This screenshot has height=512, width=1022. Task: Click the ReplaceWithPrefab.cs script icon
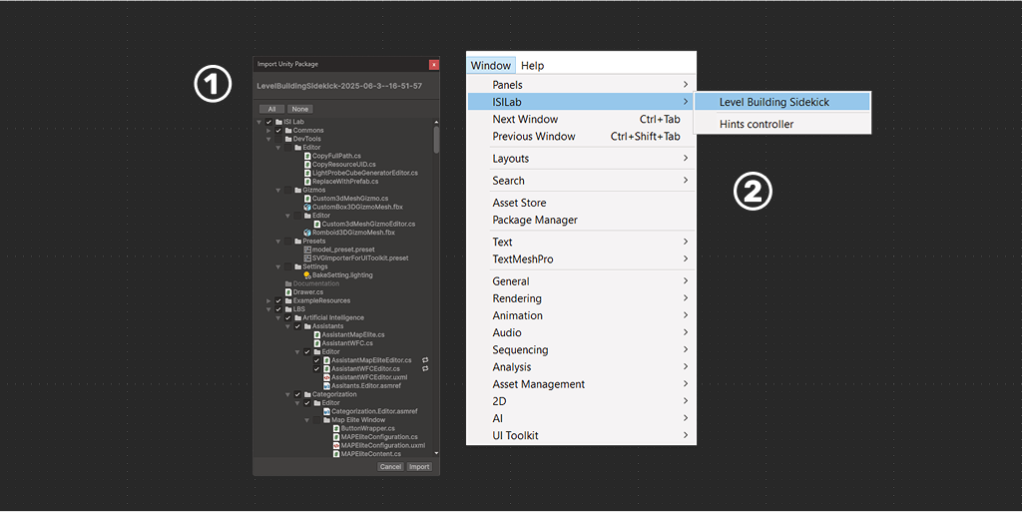point(307,181)
